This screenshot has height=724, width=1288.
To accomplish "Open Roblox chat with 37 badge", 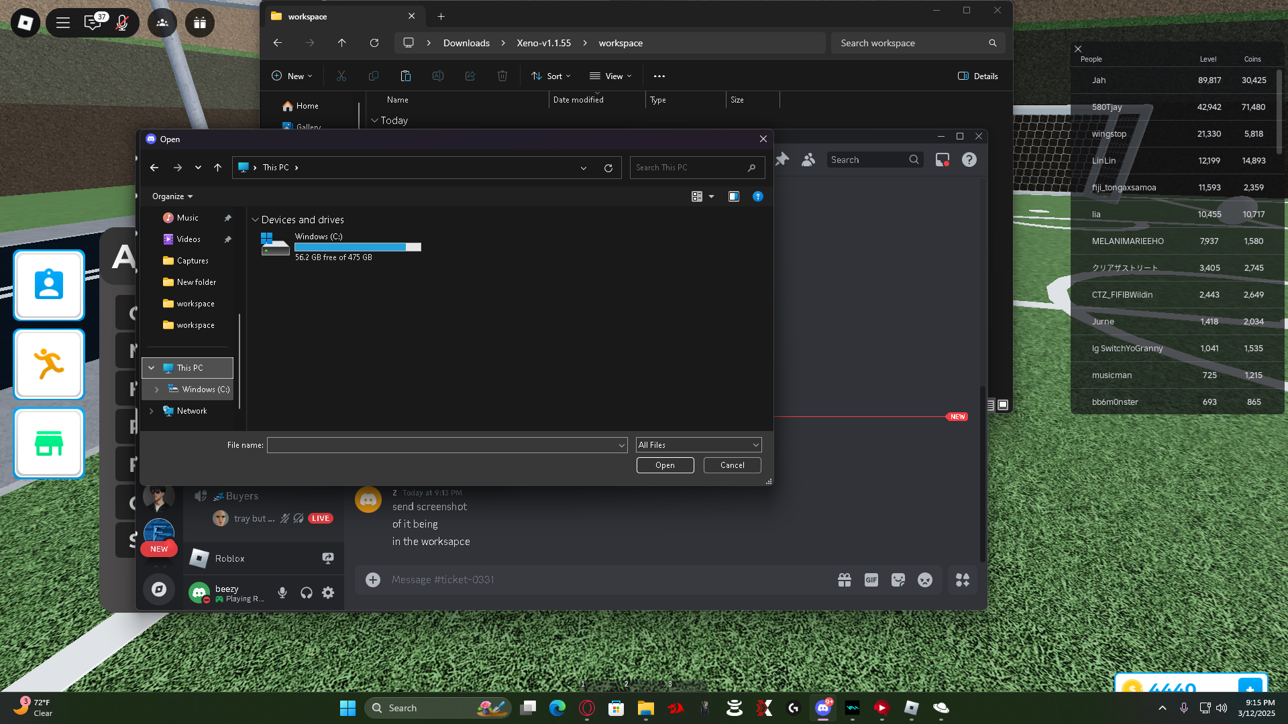I will tap(93, 23).
